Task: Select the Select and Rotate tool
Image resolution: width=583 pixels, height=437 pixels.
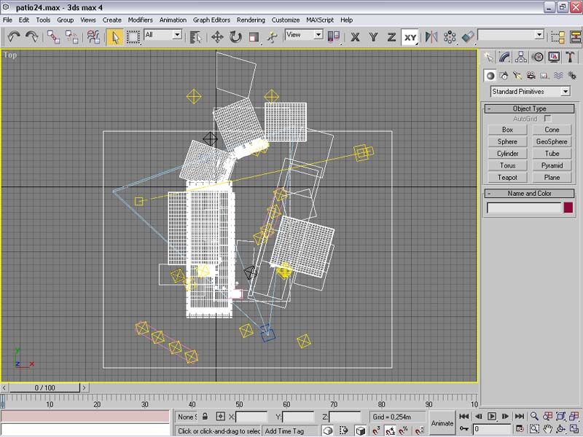Action: coord(235,37)
